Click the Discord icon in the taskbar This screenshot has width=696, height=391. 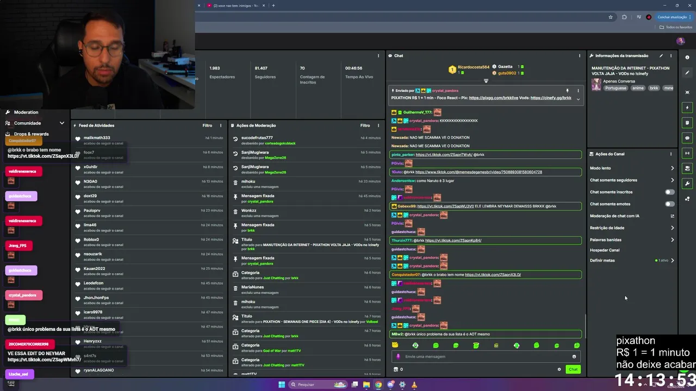[x=390, y=384]
